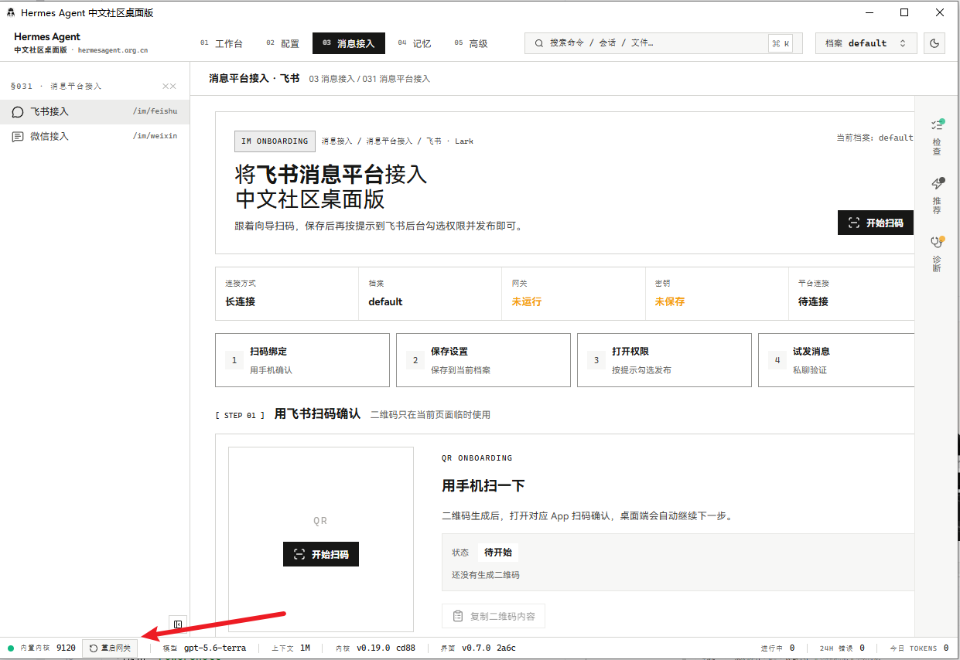Switch to the 02 配置 tab
Viewport: 960px width, 660px height.
[x=283, y=43]
